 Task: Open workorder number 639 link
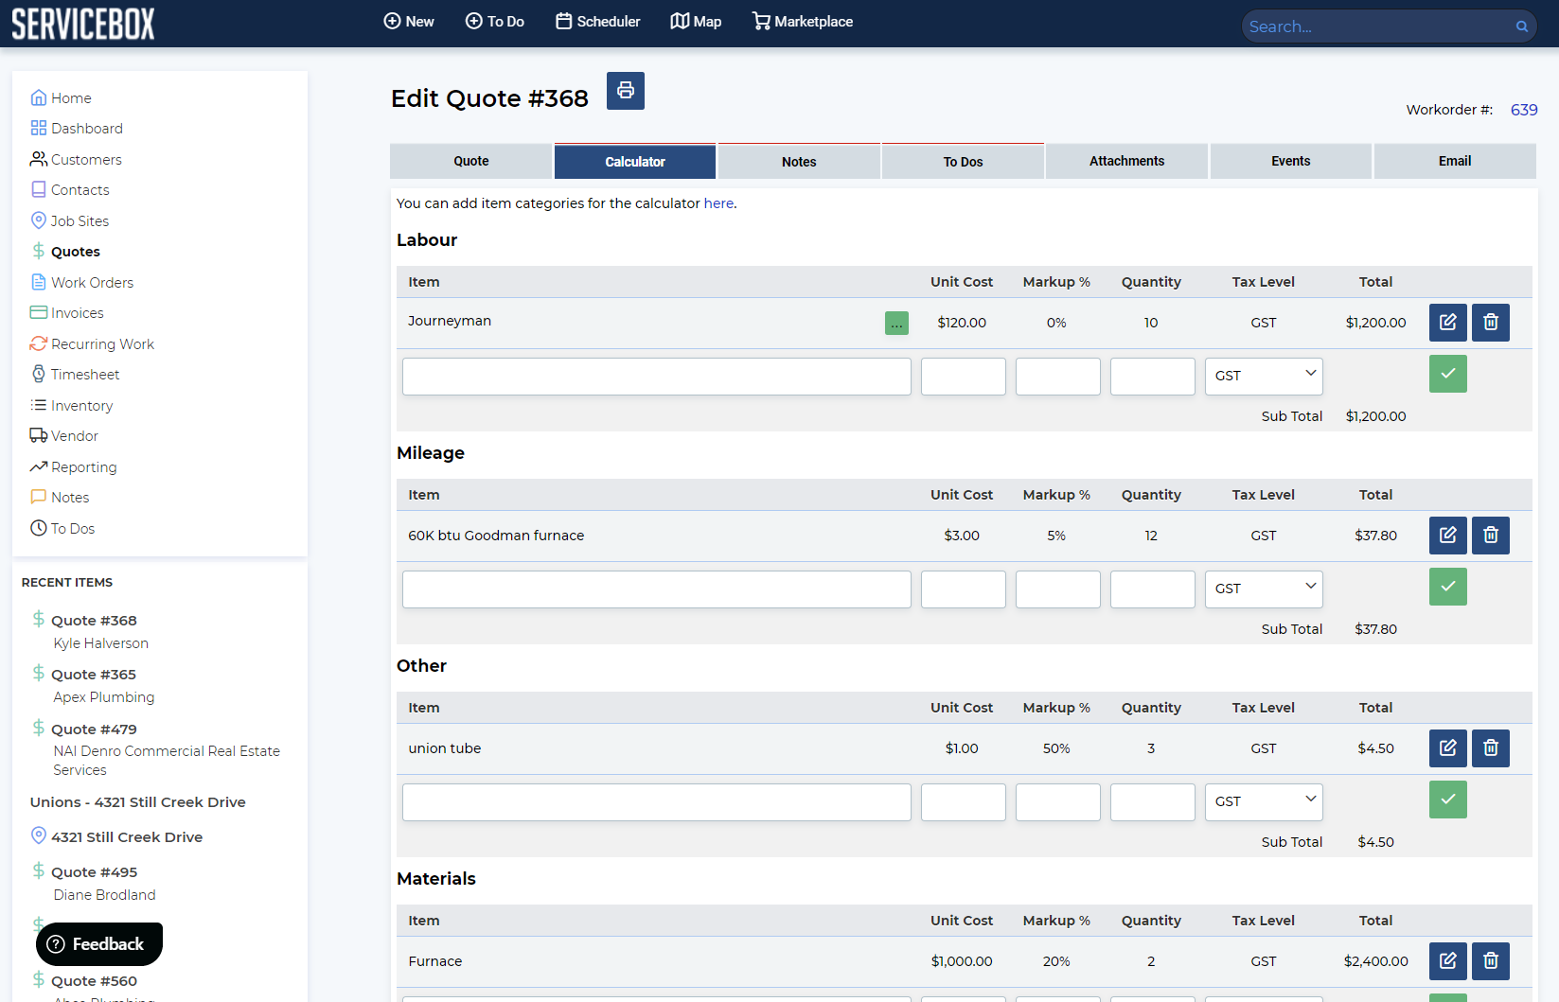(x=1523, y=110)
